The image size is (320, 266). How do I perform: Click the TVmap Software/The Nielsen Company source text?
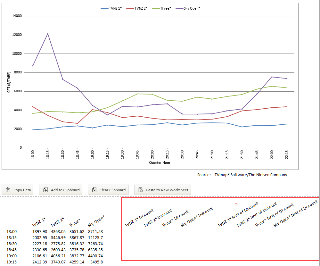click(251, 175)
